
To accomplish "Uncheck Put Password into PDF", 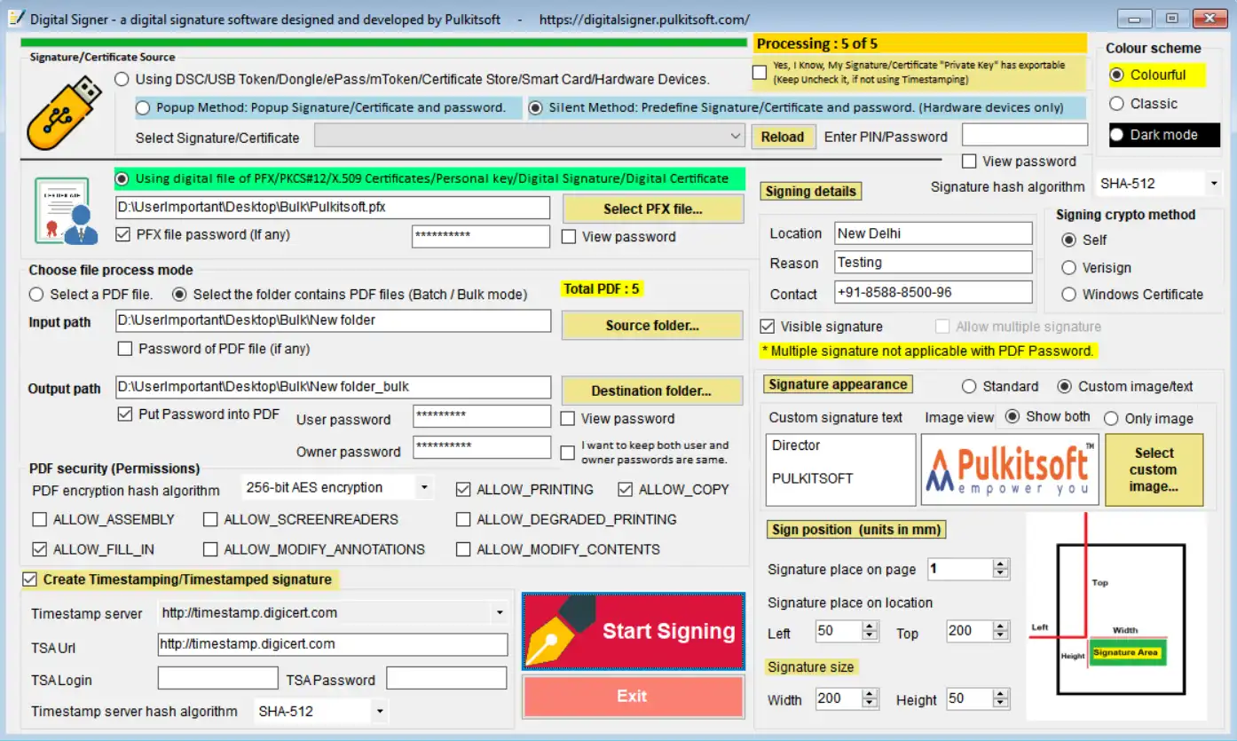I will coord(124,414).
